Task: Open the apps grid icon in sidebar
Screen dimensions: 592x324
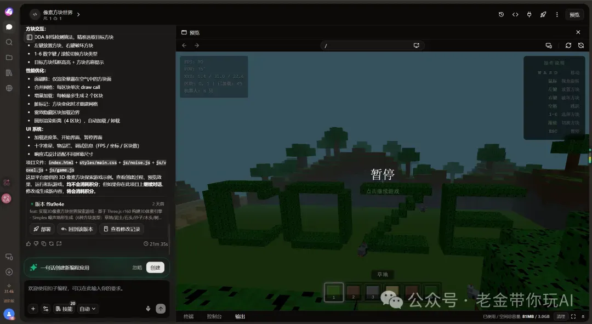Action: point(7,183)
